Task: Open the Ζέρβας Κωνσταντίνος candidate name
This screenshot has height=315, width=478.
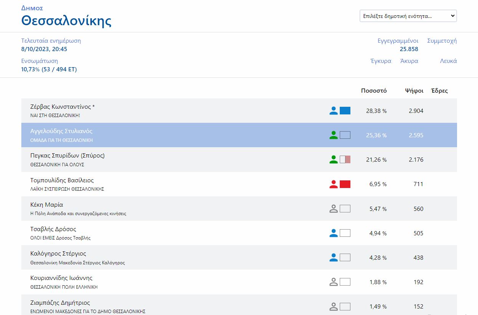Action: [62, 107]
